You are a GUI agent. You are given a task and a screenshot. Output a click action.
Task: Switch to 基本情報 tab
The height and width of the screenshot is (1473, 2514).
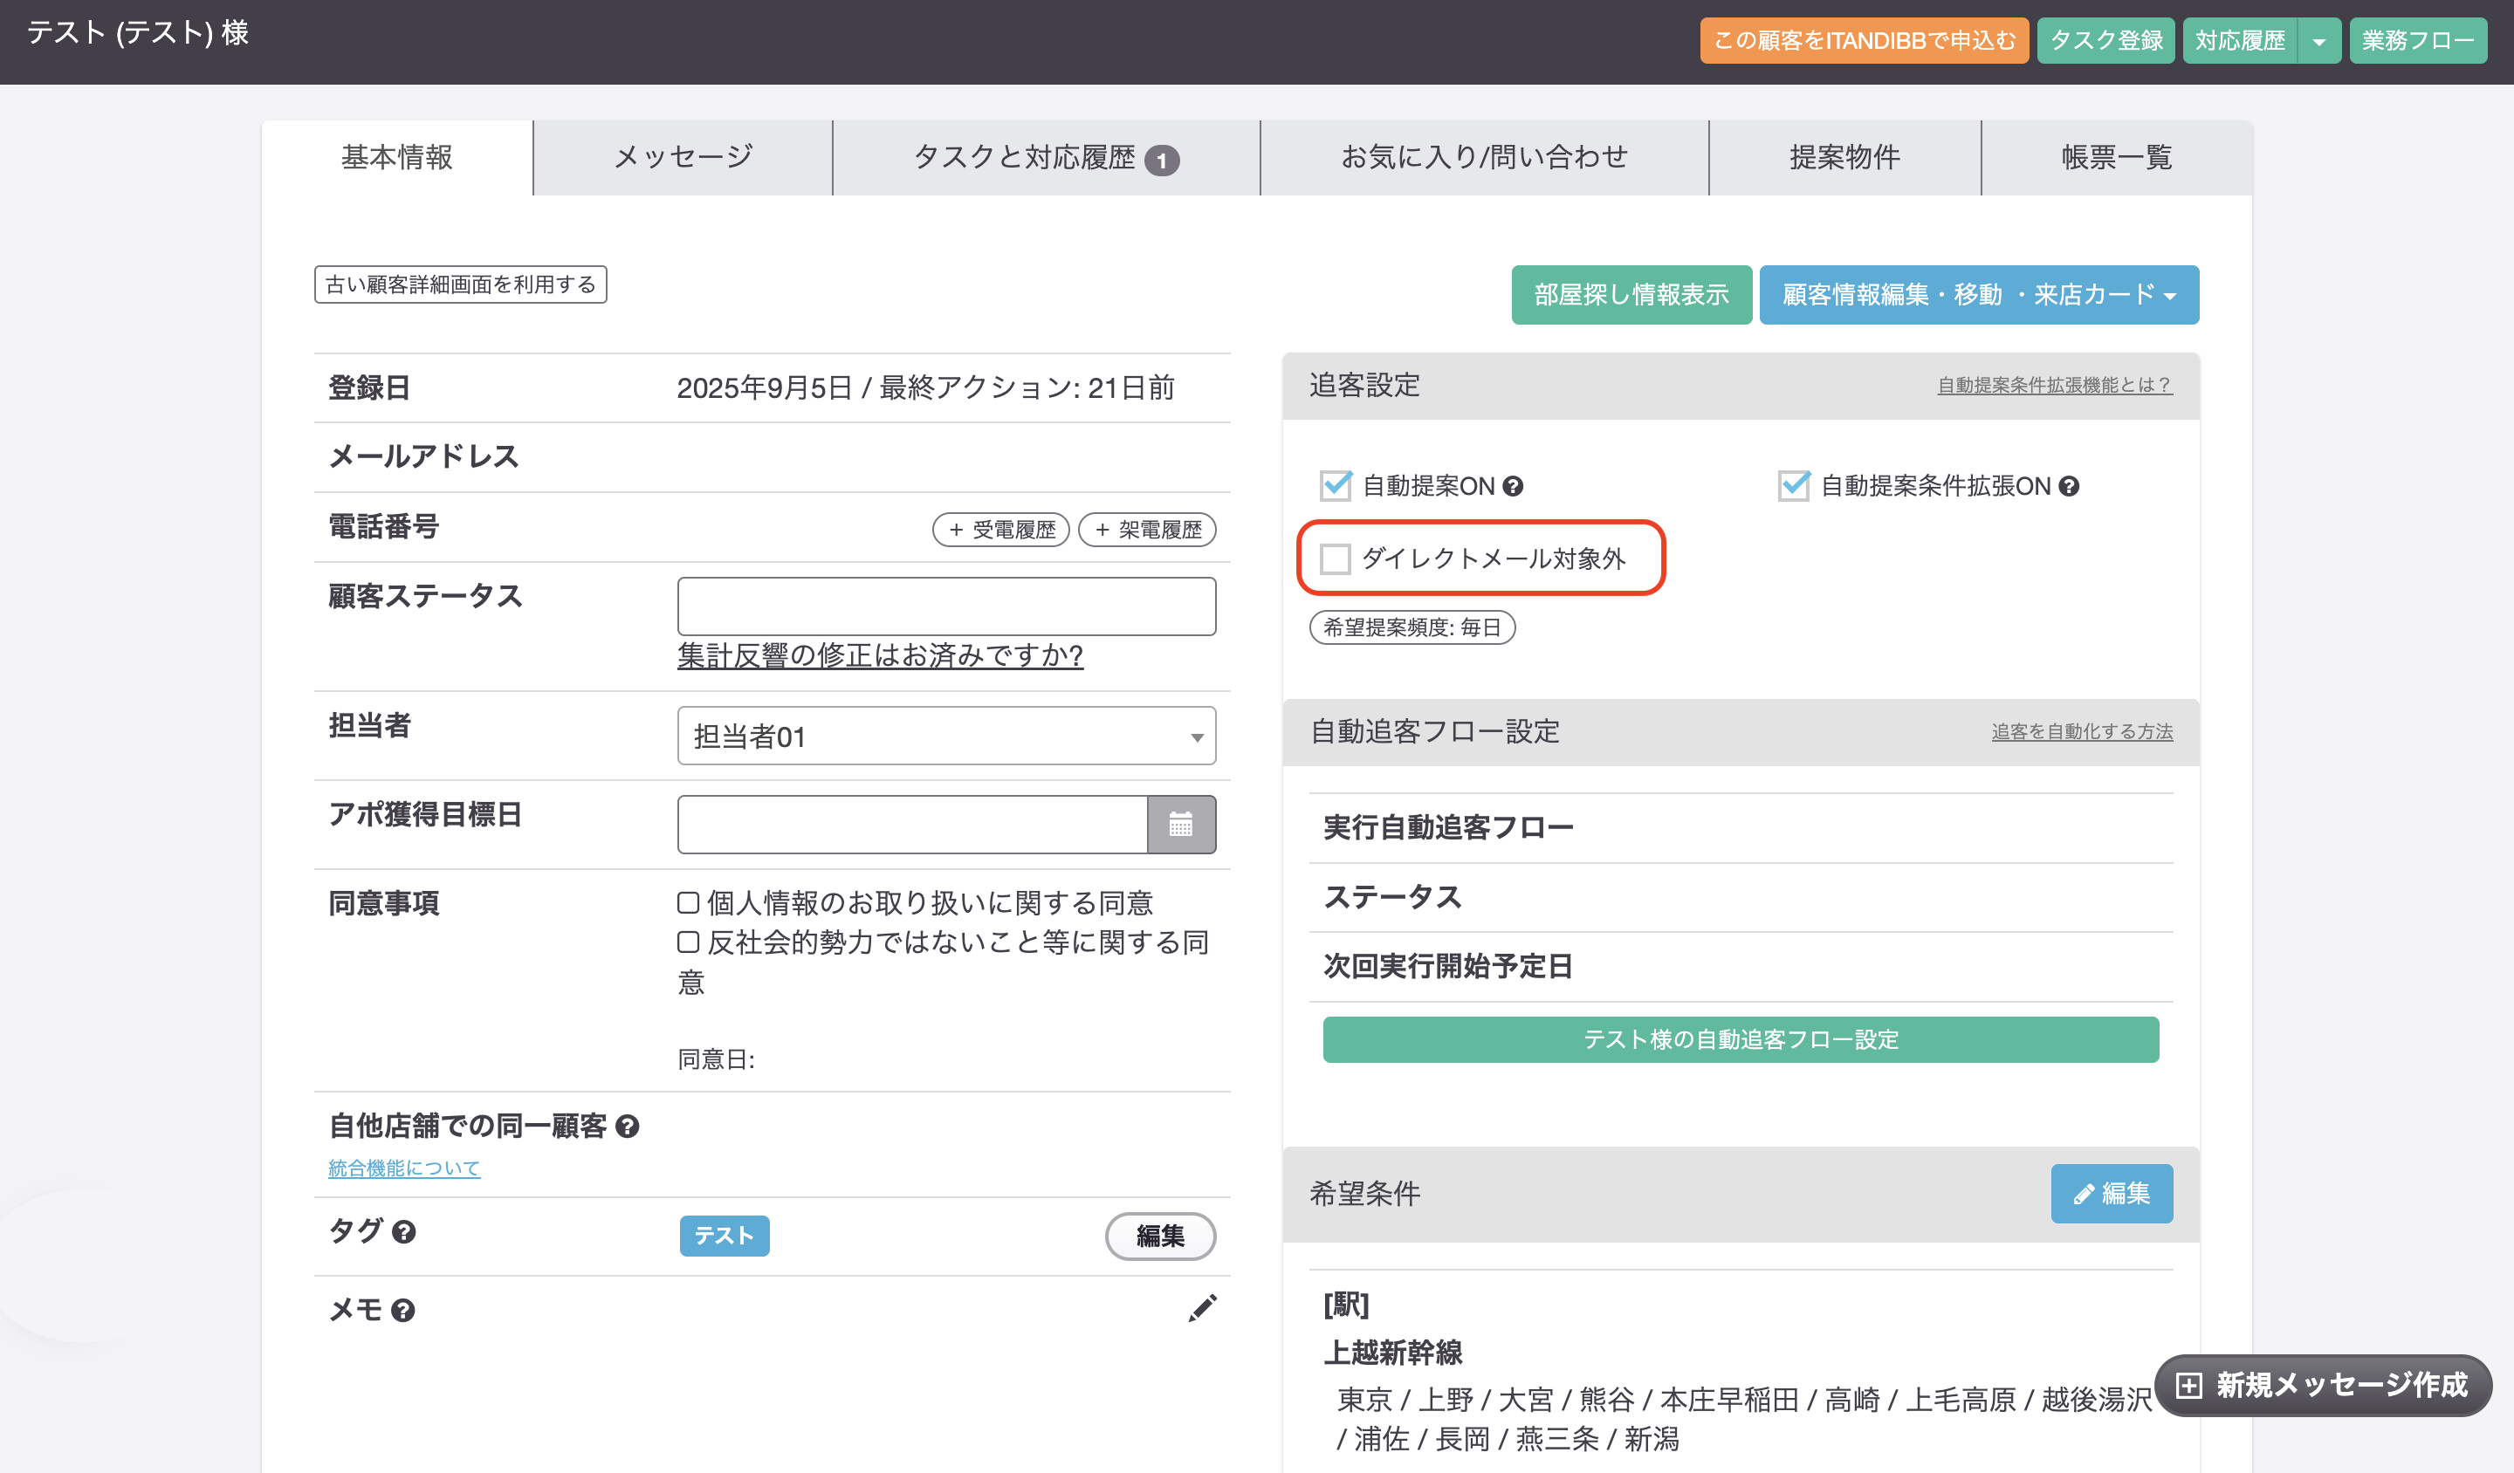point(397,158)
